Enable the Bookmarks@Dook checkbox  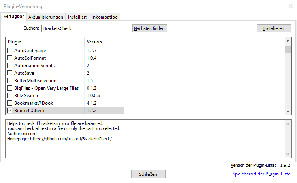pyautogui.click(x=9, y=103)
